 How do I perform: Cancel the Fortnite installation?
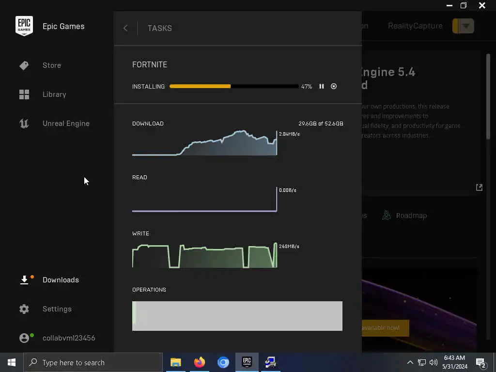point(334,86)
